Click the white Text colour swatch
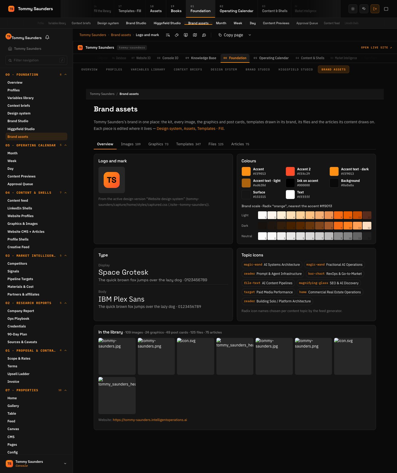The width and height of the screenshot is (397, 473). coord(290,195)
